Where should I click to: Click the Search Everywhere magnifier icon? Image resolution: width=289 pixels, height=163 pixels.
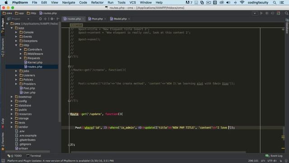click(286, 13)
